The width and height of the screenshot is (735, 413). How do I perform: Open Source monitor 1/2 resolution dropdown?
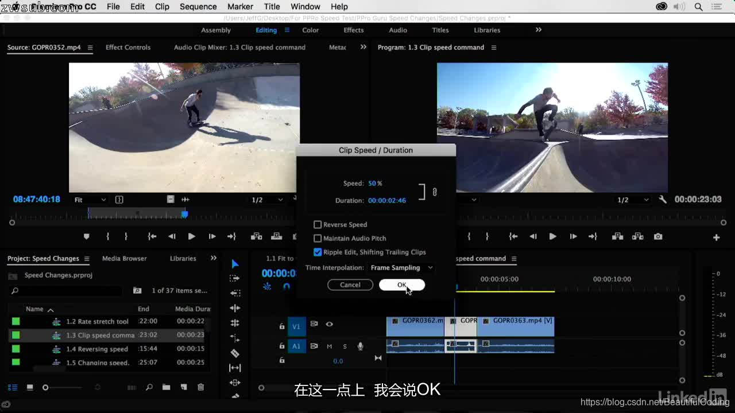[x=268, y=200]
